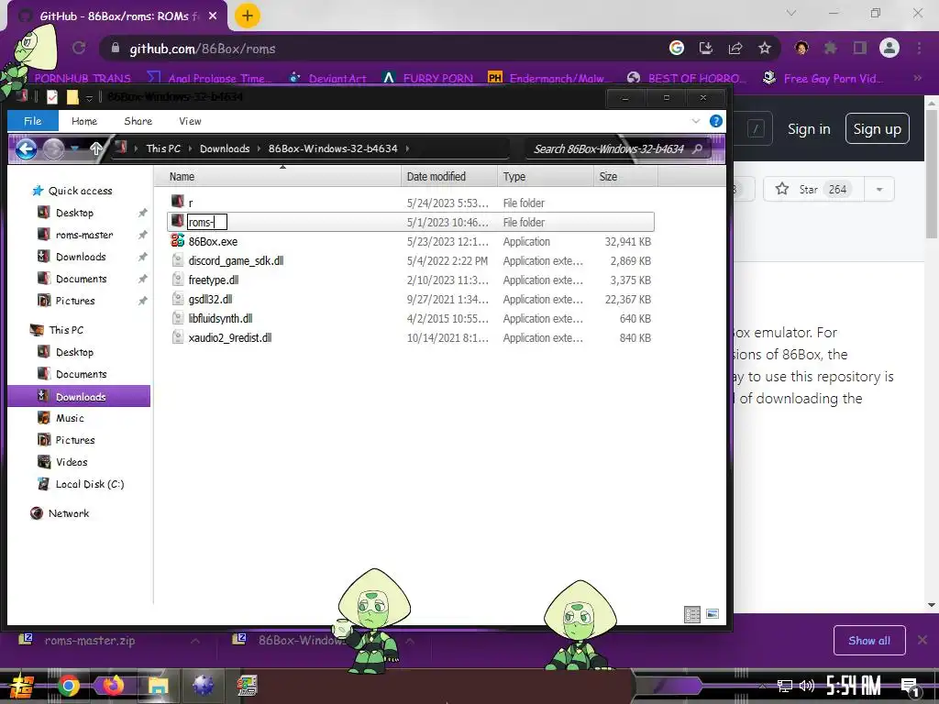Screen dimensions: 939x704
Task: Open Pictures under Quick access
Action: point(75,301)
